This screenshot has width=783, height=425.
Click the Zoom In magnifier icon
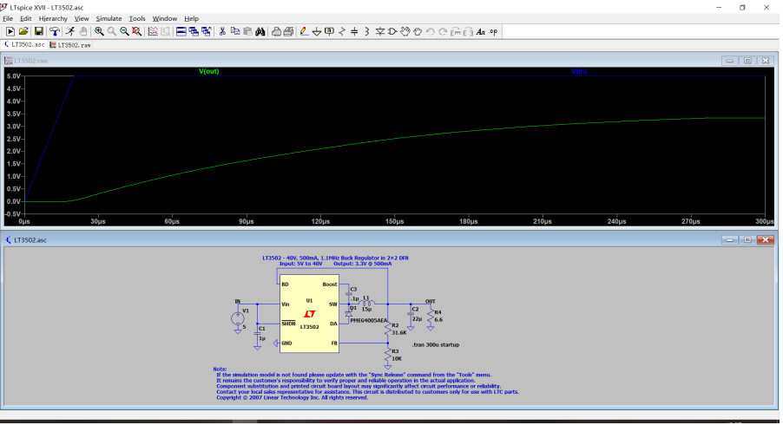(x=99, y=31)
